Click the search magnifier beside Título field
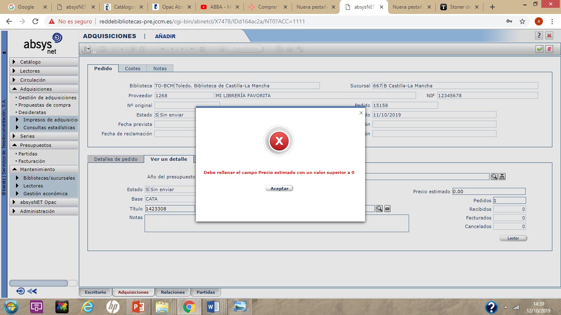 [x=379, y=209]
